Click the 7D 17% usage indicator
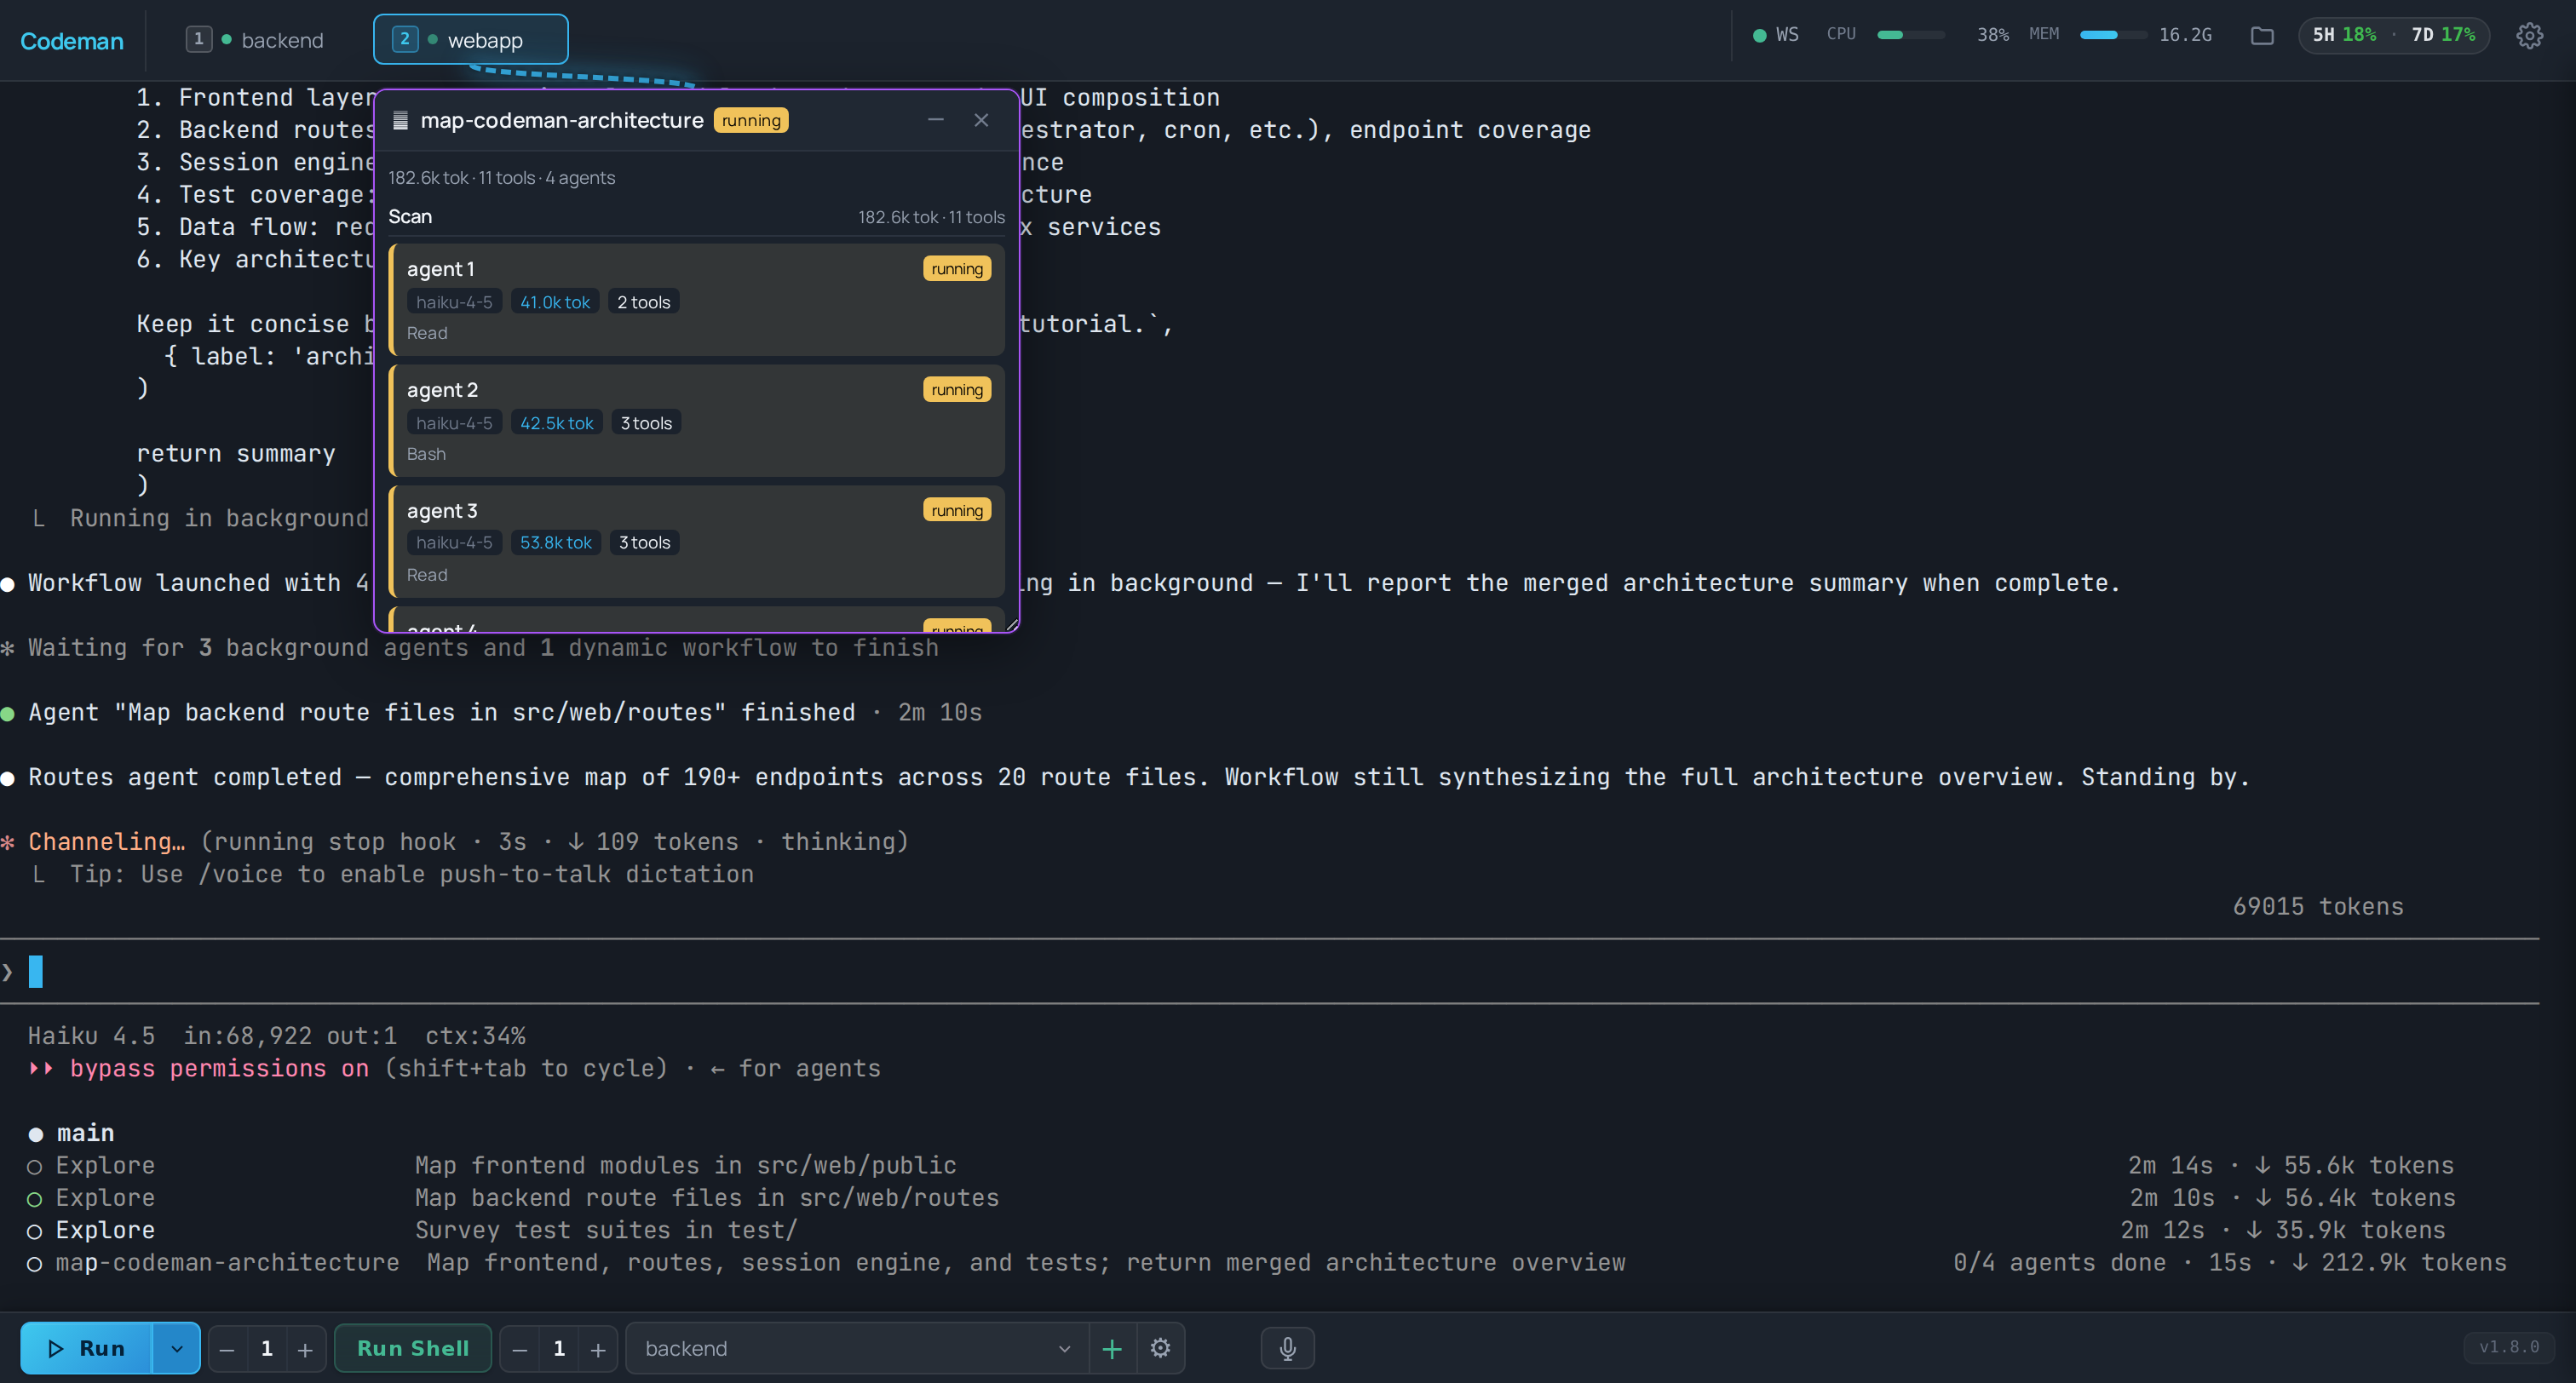This screenshot has width=2576, height=1383. coord(2443,35)
